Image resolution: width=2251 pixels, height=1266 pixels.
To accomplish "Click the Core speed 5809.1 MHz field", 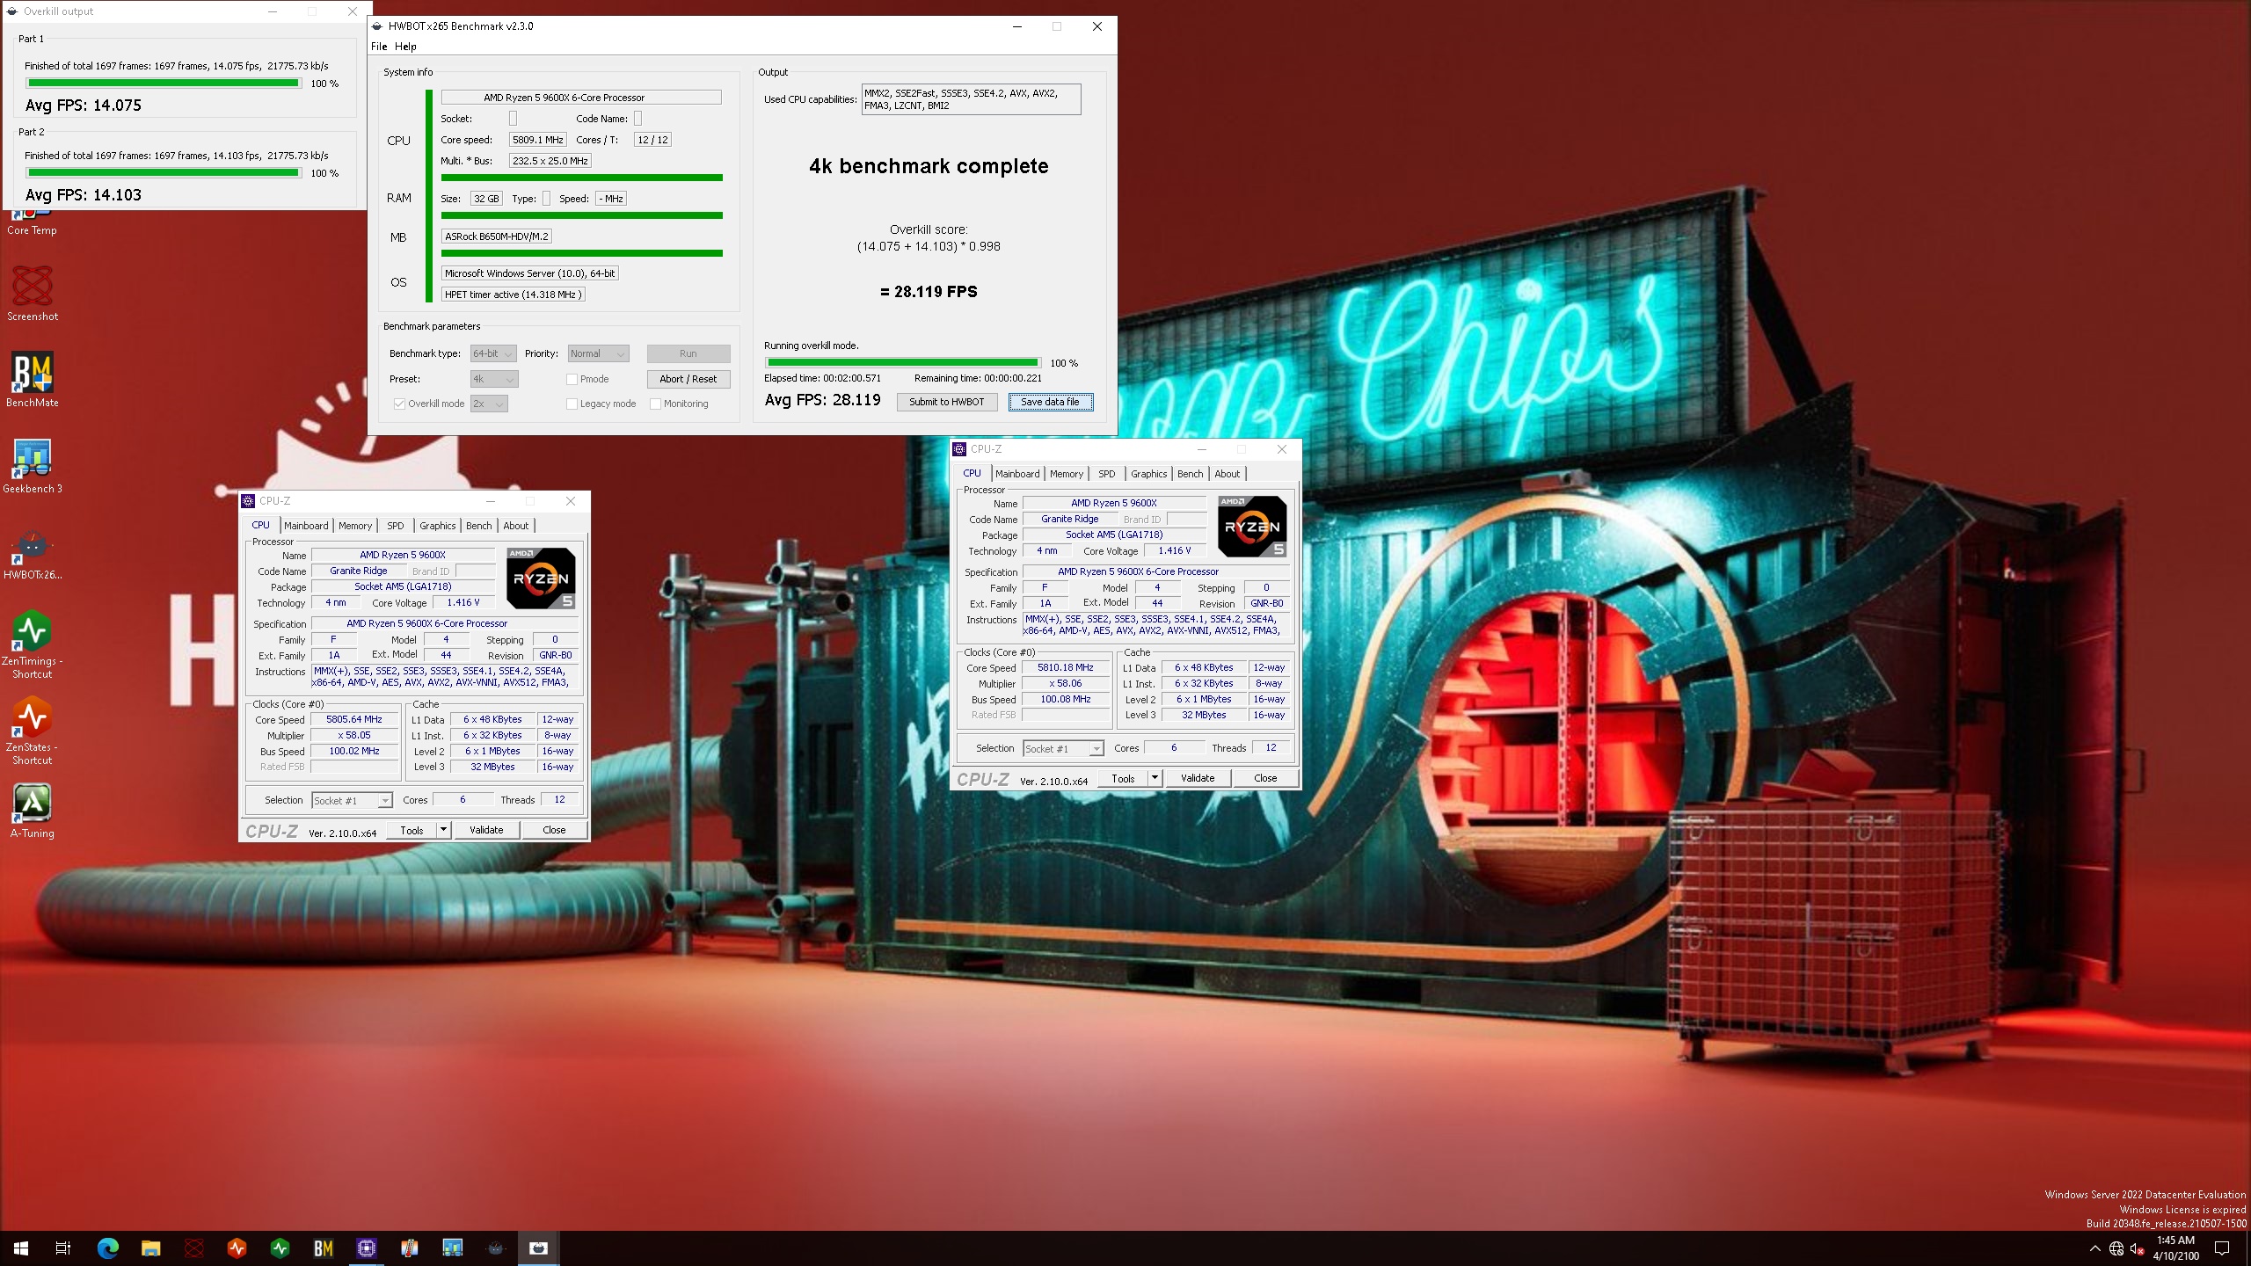I will coord(538,140).
